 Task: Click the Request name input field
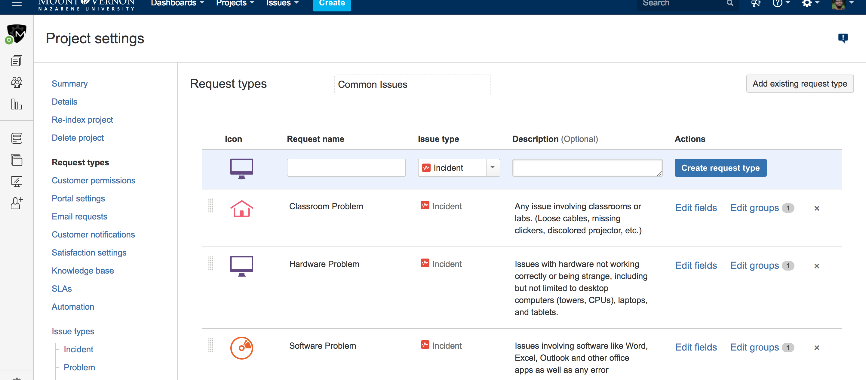pyautogui.click(x=346, y=168)
